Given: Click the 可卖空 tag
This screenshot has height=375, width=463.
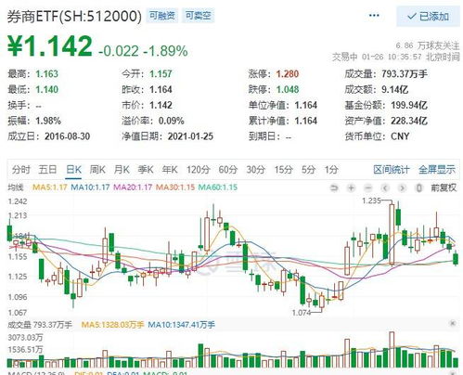Looking at the screenshot, I should (198, 16).
